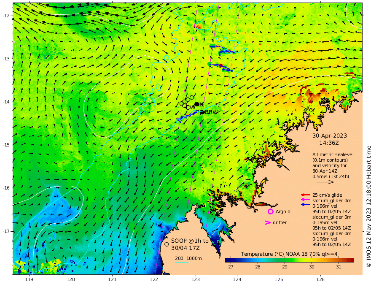Image resolution: width=371 pixels, height=287 pixels.
Task: Click the cyan 200m contour legend line
Action: coord(181,262)
